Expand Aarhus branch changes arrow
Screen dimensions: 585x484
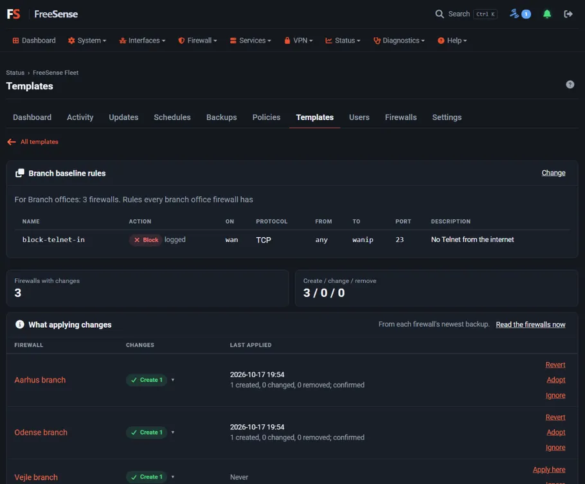(x=173, y=380)
